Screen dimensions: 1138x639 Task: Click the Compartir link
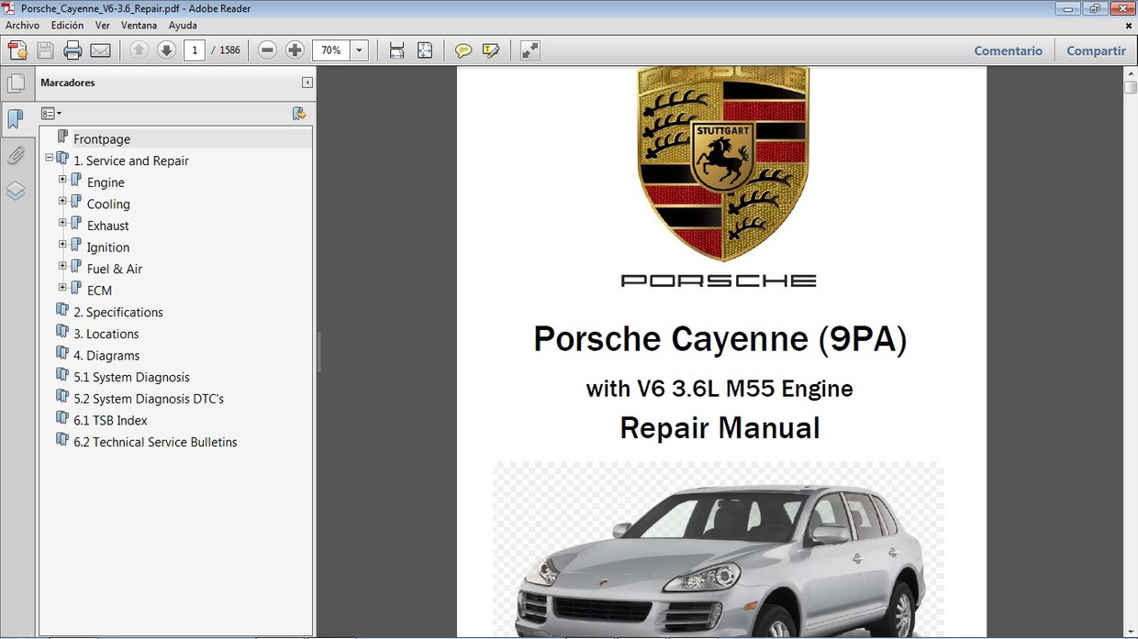click(x=1096, y=50)
